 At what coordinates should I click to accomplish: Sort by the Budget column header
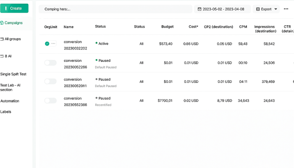[167, 26]
